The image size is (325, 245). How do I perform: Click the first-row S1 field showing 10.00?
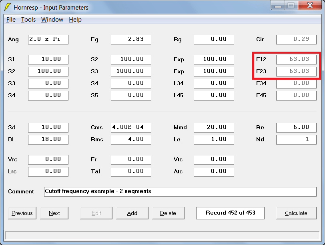click(x=48, y=60)
